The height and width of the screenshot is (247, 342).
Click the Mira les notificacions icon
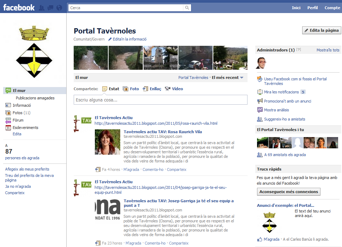(260, 92)
